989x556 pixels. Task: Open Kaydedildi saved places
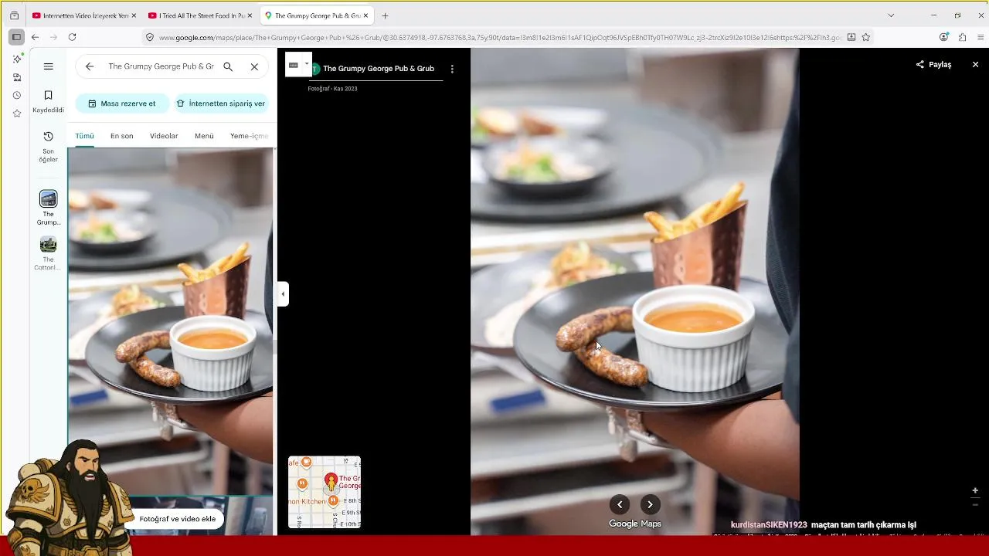tap(48, 101)
